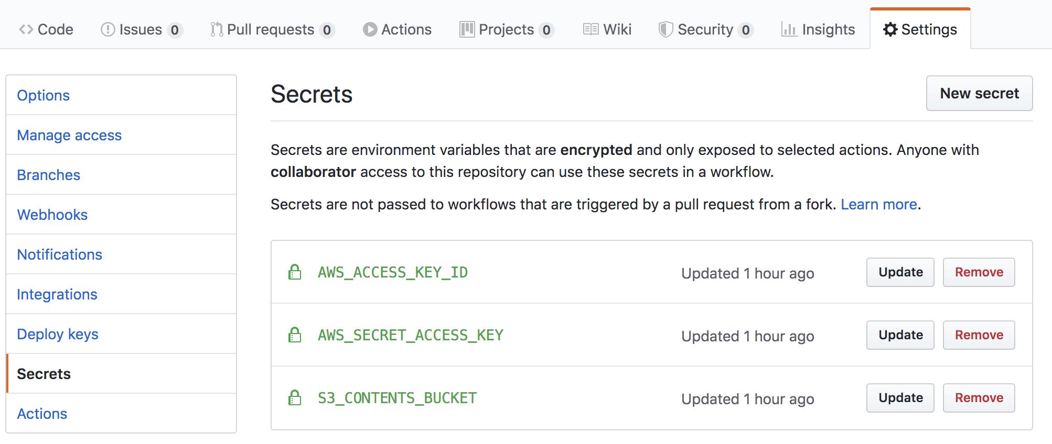Image resolution: width=1052 pixels, height=444 pixels.
Task: Click the Settings gear icon
Action: pyautogui.click(x=890, y=30)
